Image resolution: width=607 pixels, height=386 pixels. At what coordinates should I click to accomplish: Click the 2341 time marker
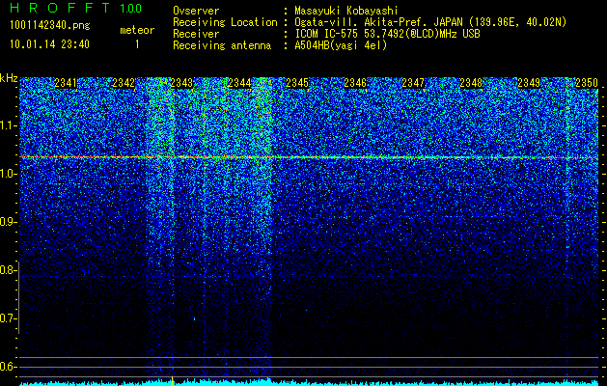pyautogui.click(x=66, y=83)
